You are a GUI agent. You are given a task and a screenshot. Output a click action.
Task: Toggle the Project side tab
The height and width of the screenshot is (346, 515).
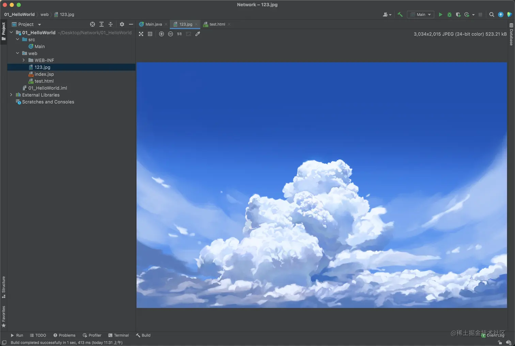coord(4,31)
